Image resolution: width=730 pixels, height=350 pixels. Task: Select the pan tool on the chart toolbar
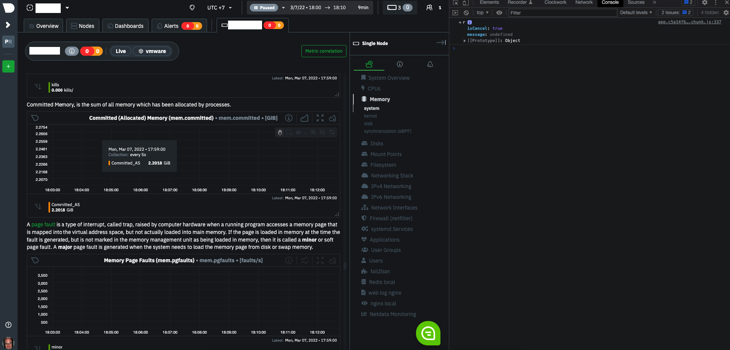click(280, 132)
